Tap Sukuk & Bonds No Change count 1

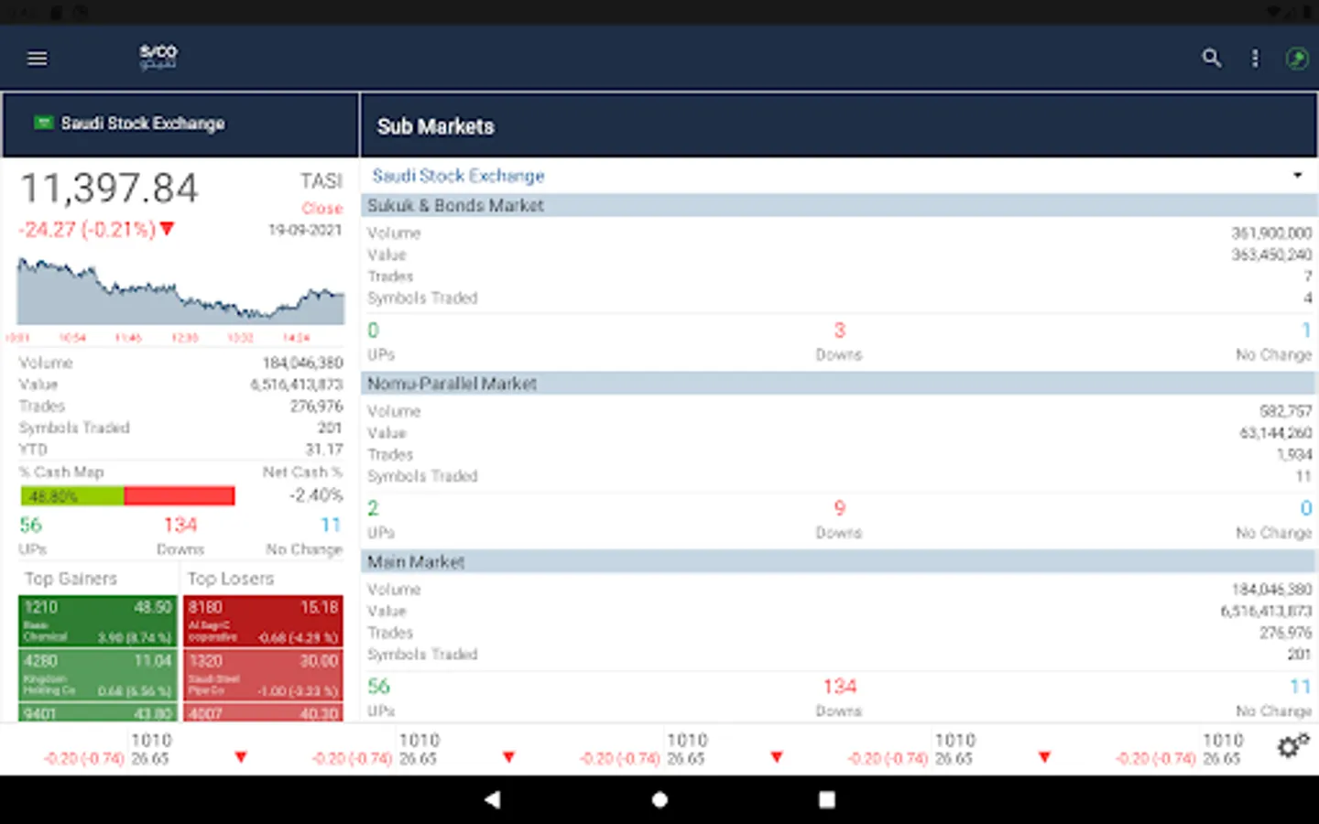pyautogui.click(x=1306, y=330)
